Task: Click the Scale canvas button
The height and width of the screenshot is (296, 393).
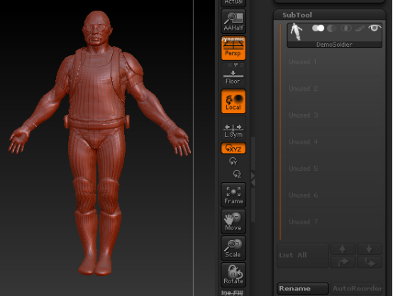Action: (233, 248)
